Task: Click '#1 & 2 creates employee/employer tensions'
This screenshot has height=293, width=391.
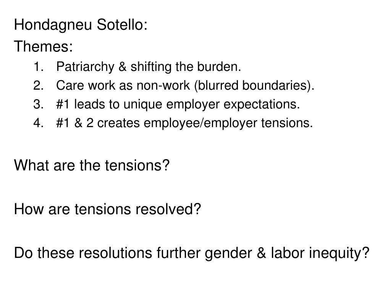Action: [x=184, y=123]
